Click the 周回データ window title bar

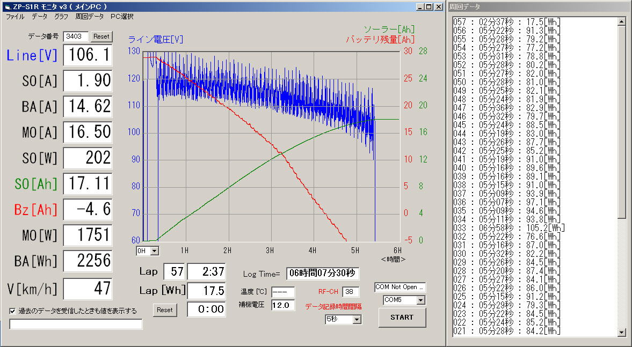[539, 7]
